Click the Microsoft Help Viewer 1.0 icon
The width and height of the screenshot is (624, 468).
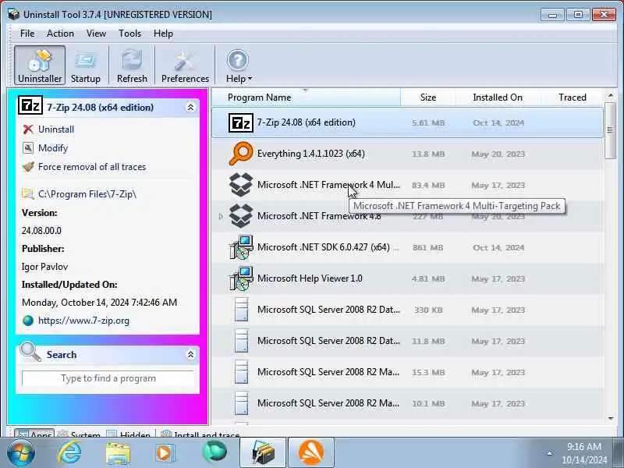241,278
